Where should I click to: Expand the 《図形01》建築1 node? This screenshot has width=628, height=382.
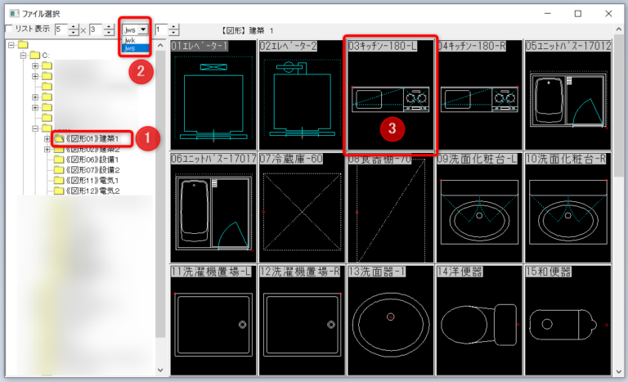(47, 139)
